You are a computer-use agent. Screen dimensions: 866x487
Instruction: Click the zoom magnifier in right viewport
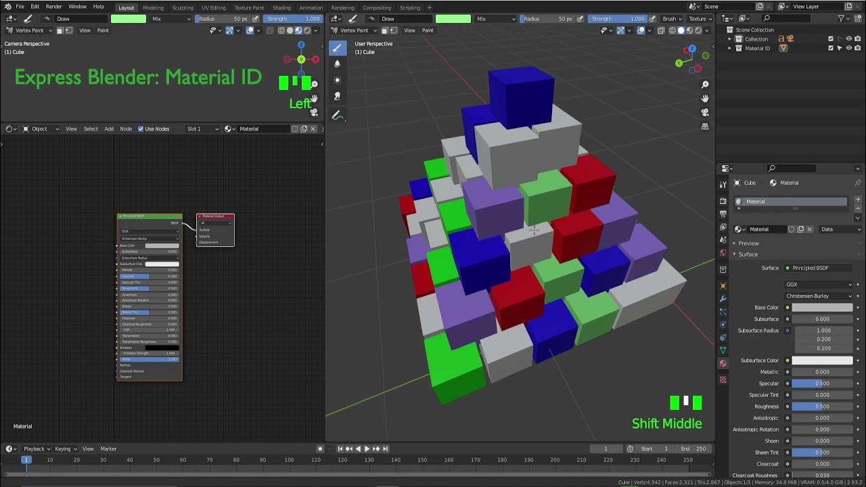tap(705, 85)
